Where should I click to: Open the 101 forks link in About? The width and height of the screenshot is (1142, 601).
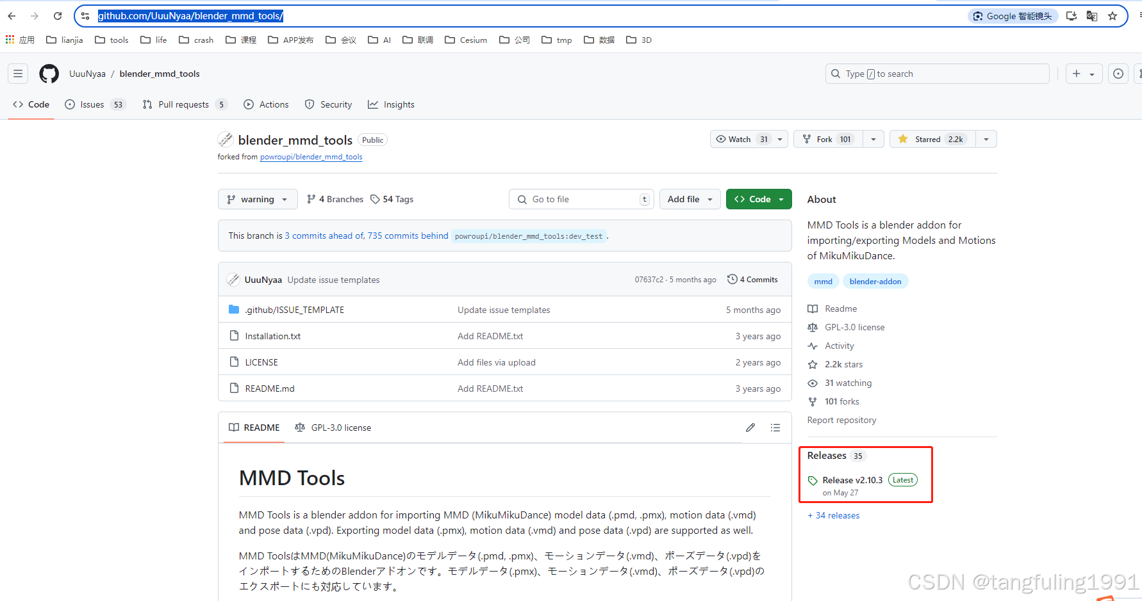pyautogui.click(x=834, y=401)
